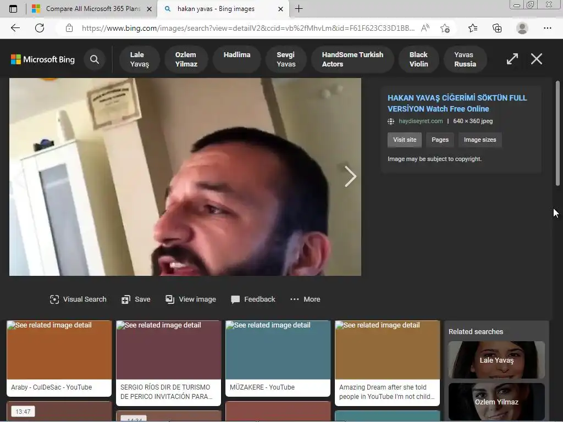Open Ozlem Yilmaz related search thumbnail

tap(496, 402)
